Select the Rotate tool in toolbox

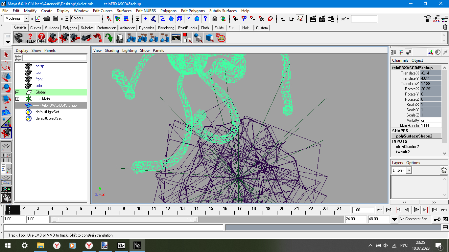tap(6, 89)
